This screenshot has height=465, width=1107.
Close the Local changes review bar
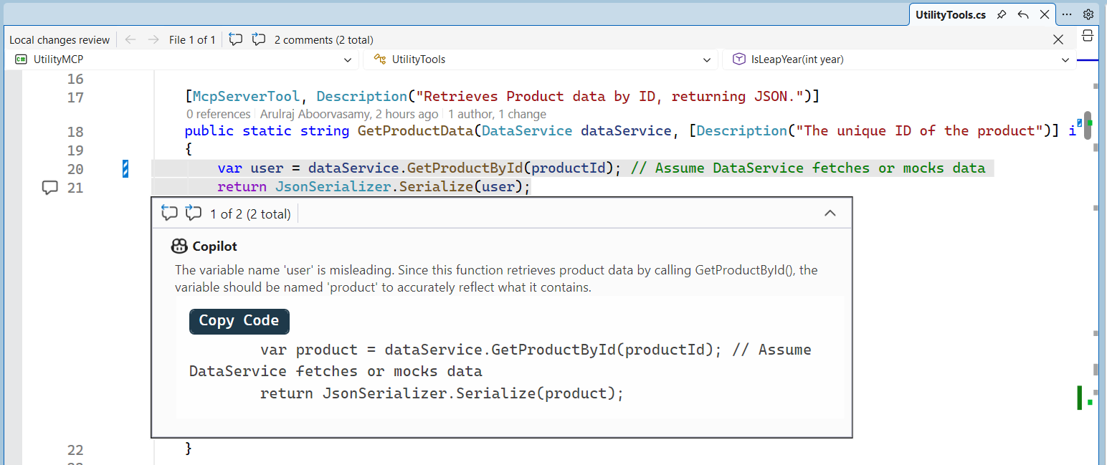[1058, 40]
